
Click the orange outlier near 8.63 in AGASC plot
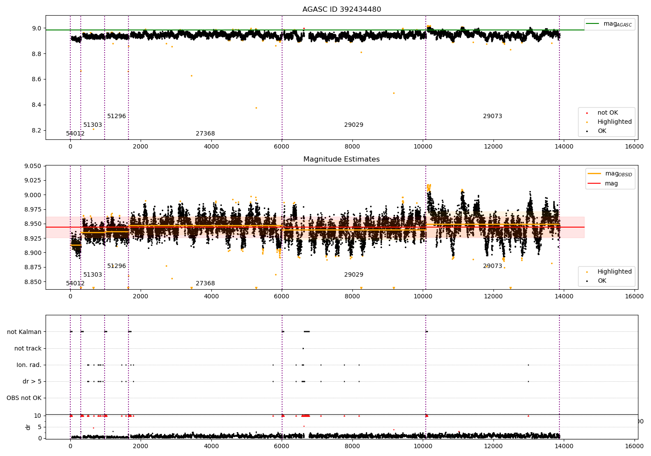[191, 76]
